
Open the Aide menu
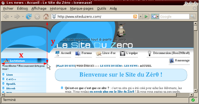(x=113, y=9)
